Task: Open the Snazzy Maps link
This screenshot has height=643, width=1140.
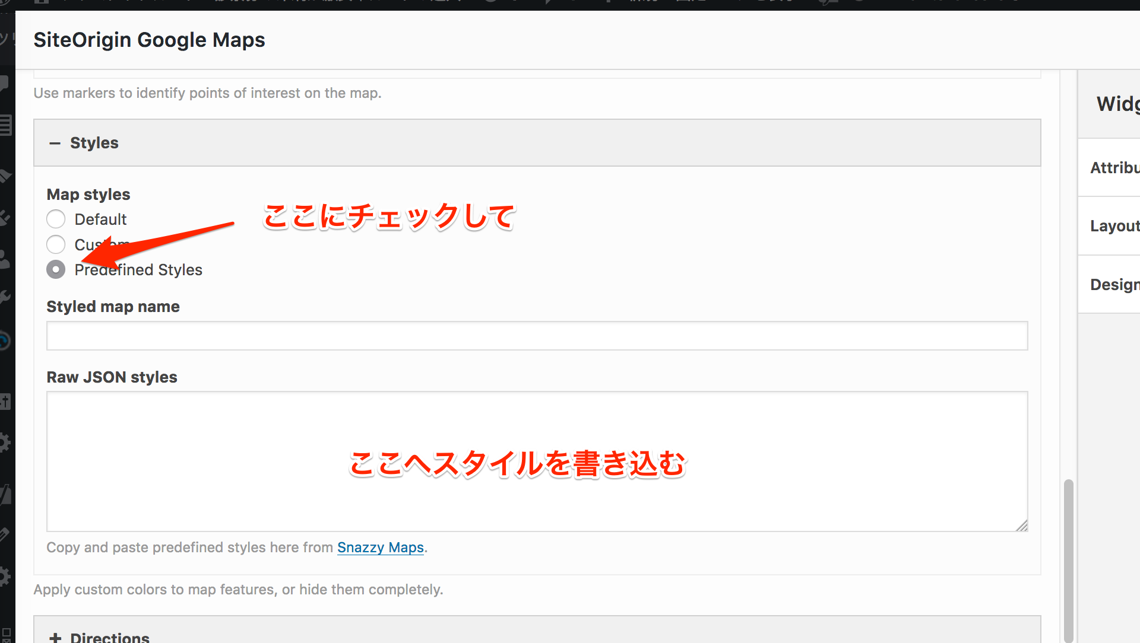Action: 381,547
